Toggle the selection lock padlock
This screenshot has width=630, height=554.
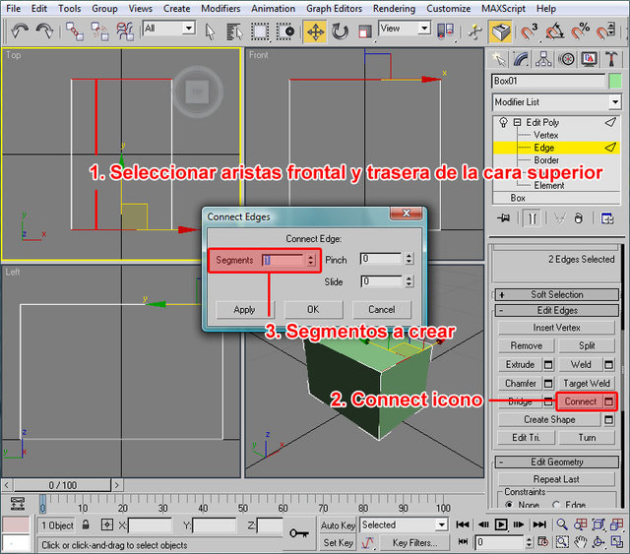tap(87, 525)
